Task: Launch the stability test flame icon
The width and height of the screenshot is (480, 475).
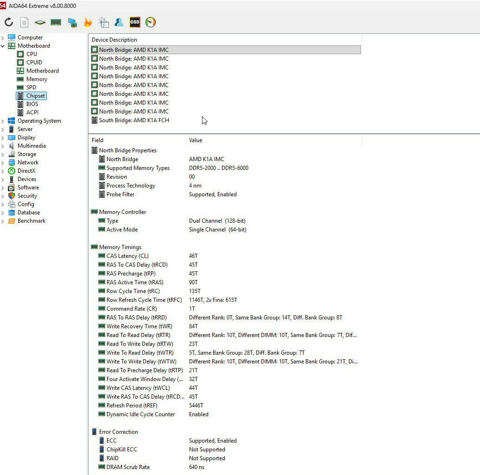Action: point(88,22)
